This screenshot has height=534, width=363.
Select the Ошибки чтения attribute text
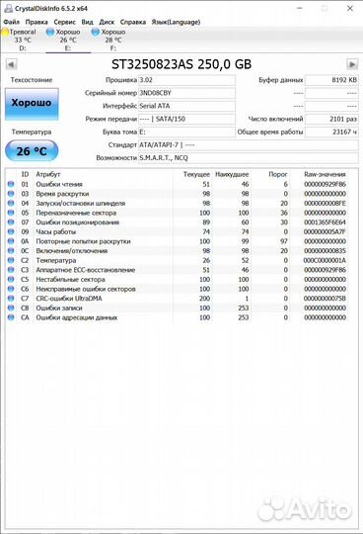click(59, 184)
